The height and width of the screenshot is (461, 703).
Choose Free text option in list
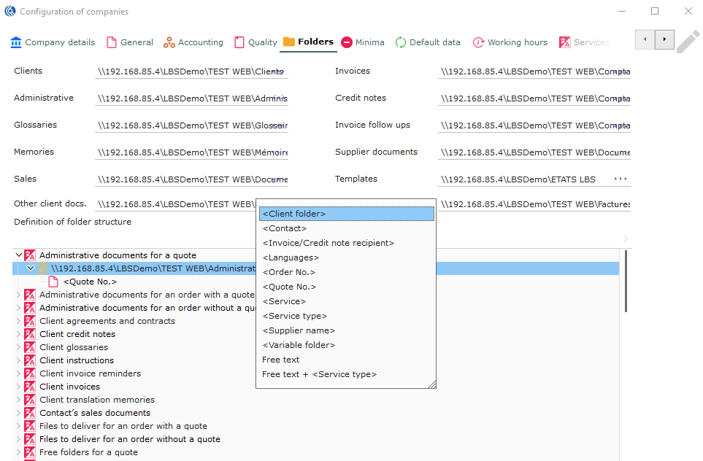tap(280, 360)
